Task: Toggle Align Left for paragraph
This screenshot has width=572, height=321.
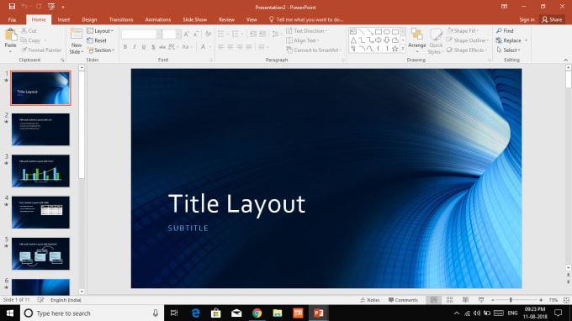Action: [x=220, y=47]
